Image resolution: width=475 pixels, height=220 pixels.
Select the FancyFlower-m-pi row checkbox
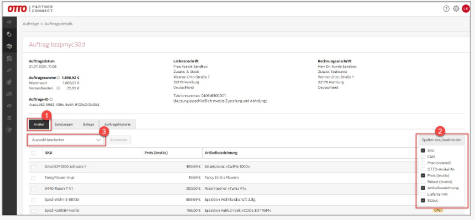pos(33,178)
